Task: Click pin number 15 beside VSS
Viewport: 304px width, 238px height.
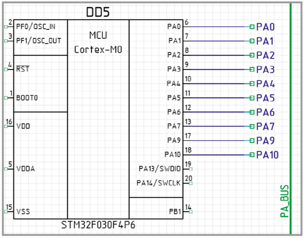Action: pos(9,207)
